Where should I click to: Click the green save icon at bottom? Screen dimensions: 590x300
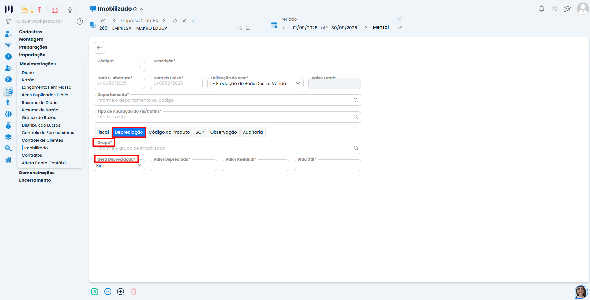95,291
